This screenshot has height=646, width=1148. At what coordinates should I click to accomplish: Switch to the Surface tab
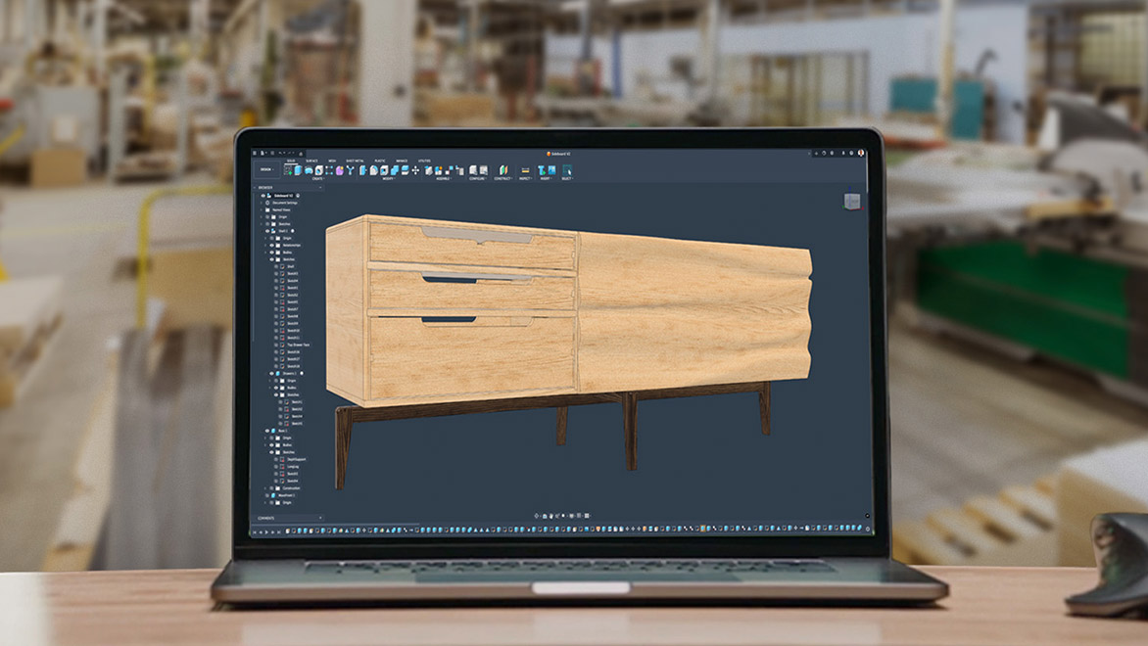coord(311,161)
